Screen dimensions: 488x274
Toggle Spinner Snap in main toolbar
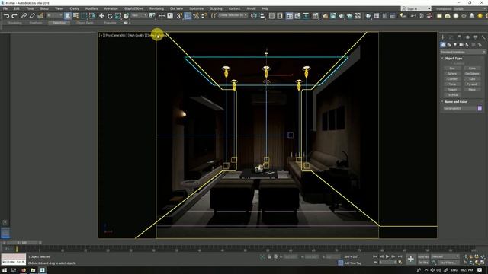pos(204,16)
